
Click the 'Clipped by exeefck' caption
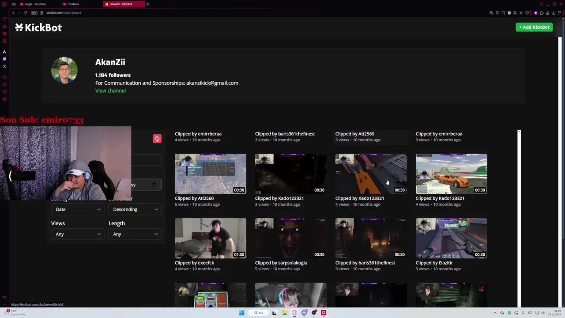(x=195, y=263)
